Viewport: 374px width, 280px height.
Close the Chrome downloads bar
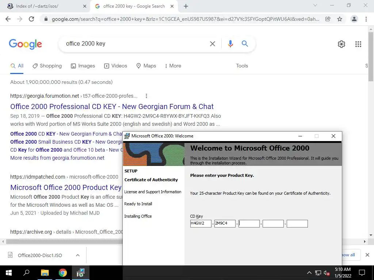coord(367,255)
